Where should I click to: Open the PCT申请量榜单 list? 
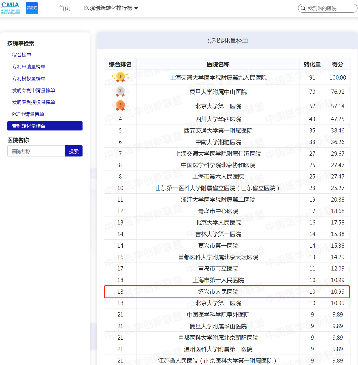coord(28,114)
